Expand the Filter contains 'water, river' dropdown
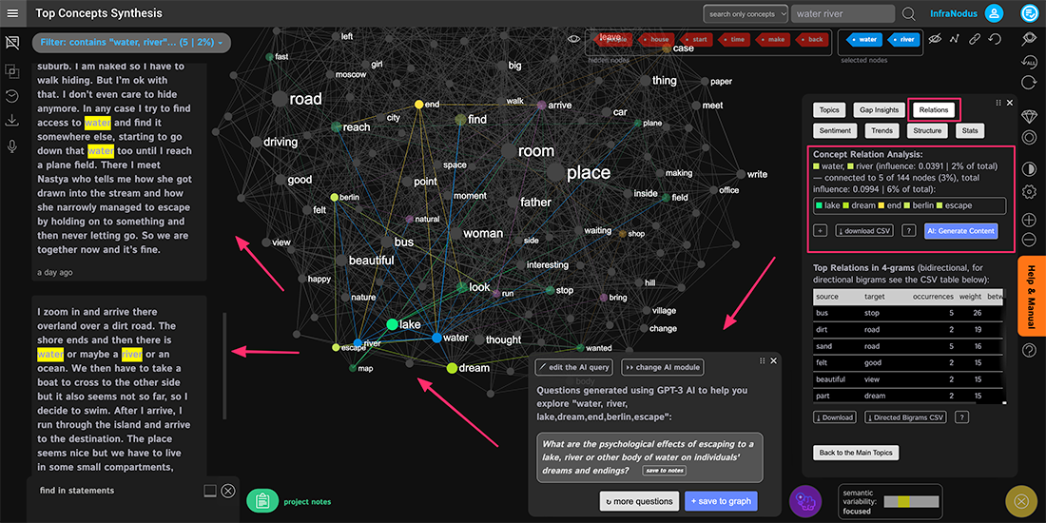This screenshot has width=1046, height=523. pyautogui.click(x=131, y=42)
